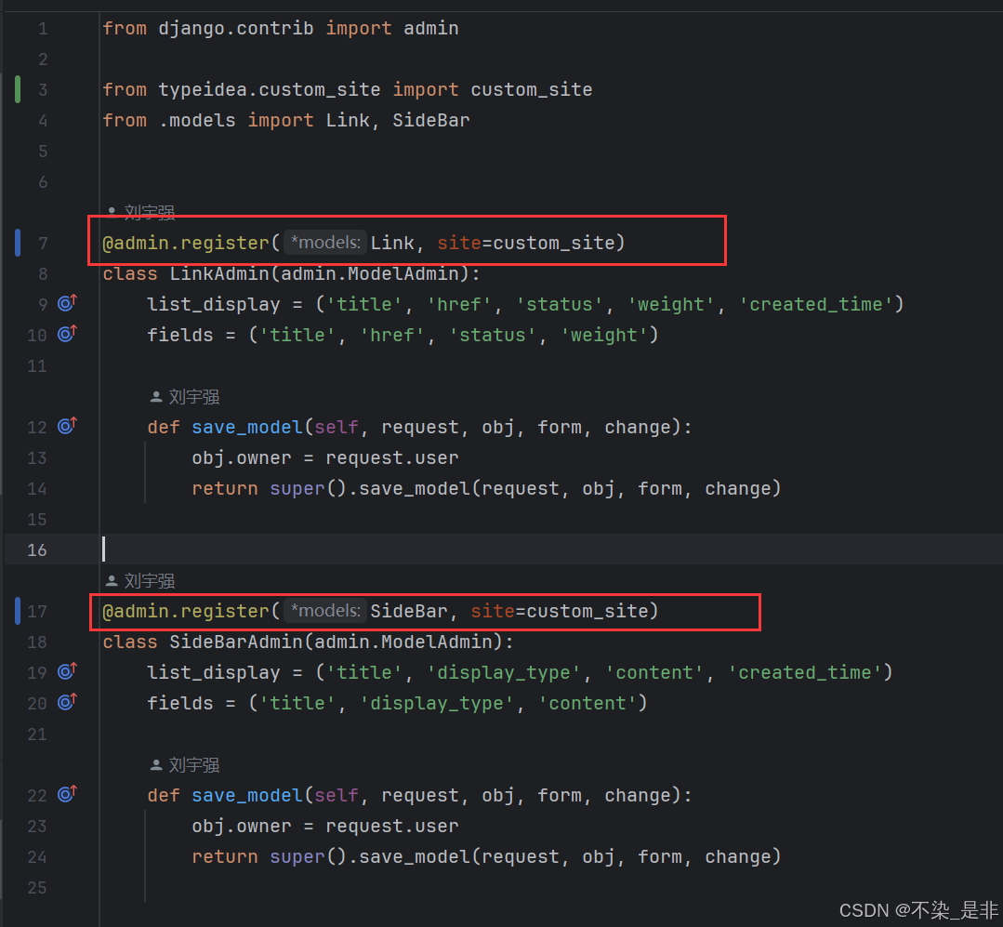Click 'save_model' definition on line 22
The image size is (1003, 927).
click(x=247, y=796)
